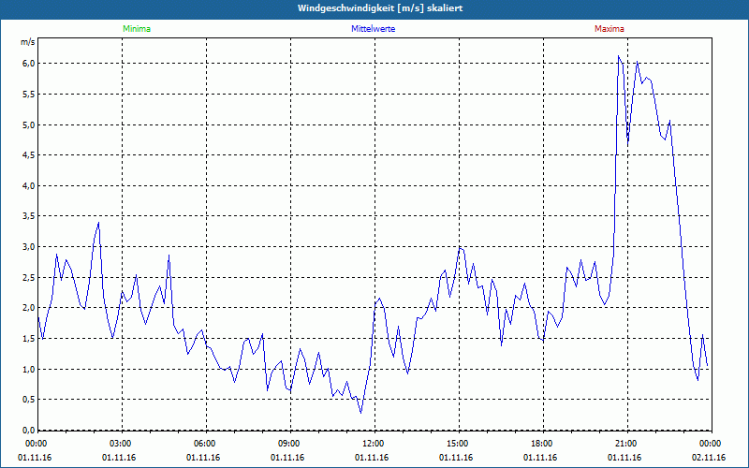Viewport: 749px width, 468px height.
Task: Click the 00:00 label above 01.11.16
Action: [35, 444]
